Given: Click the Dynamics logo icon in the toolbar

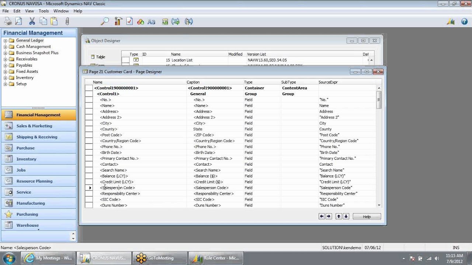Looking at the screenshot, I should [x=450, y=21].
